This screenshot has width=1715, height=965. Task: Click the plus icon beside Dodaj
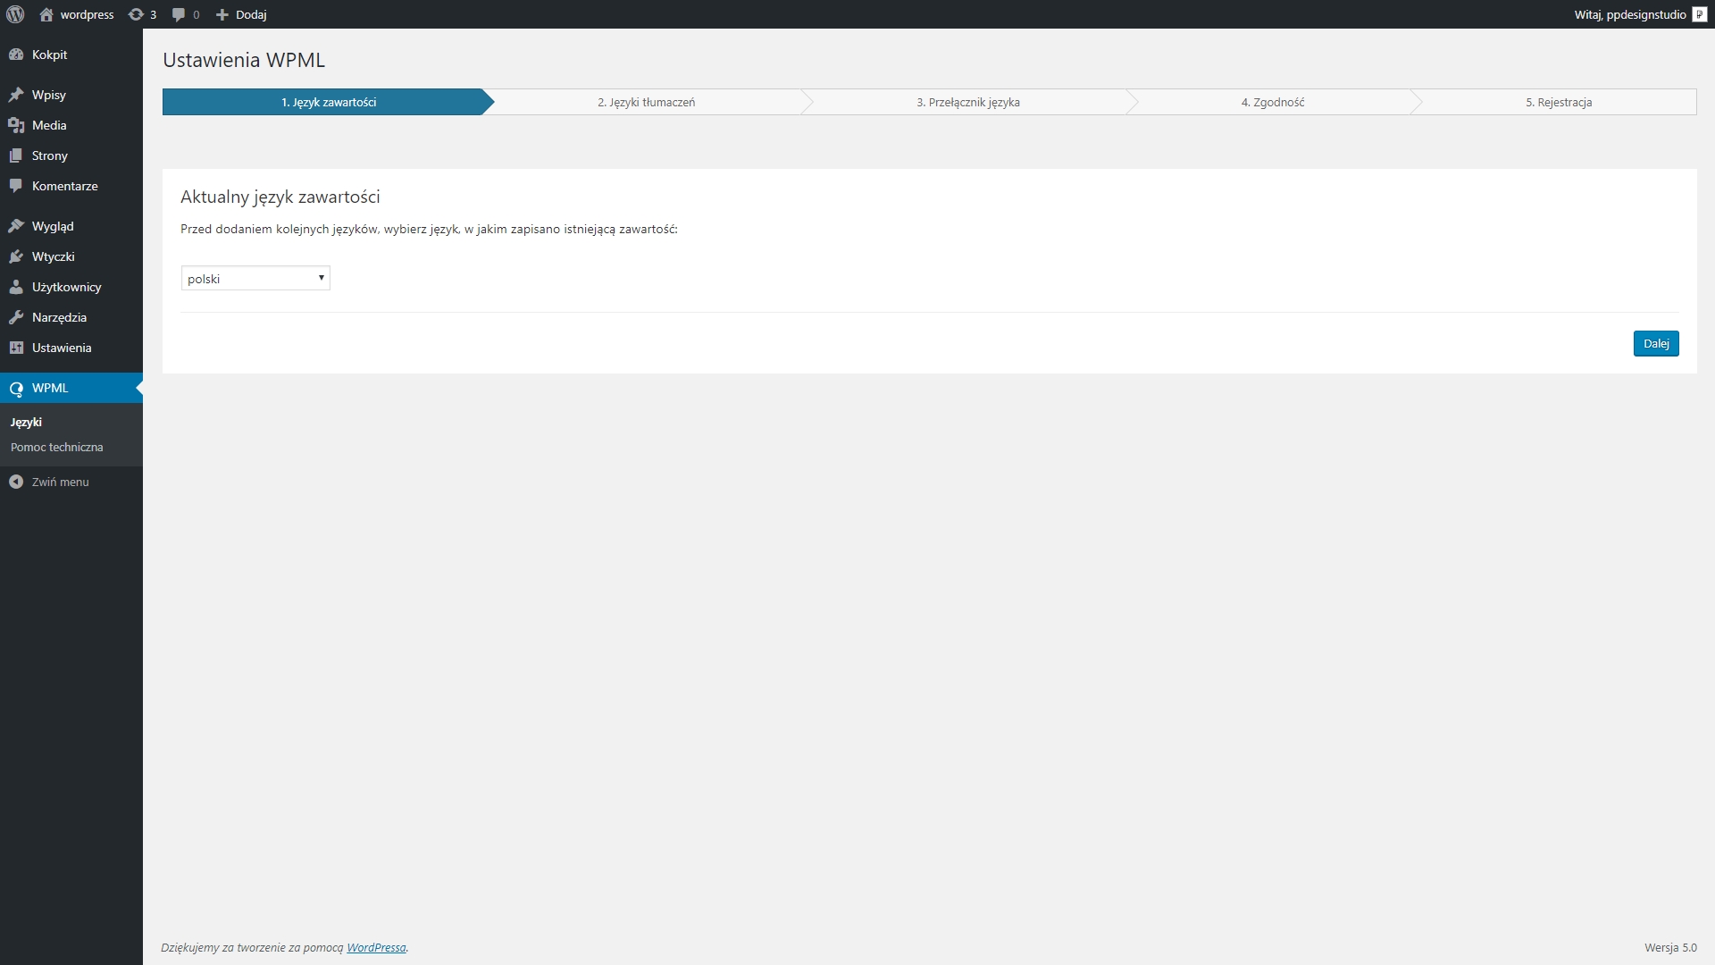click(222, 14)
